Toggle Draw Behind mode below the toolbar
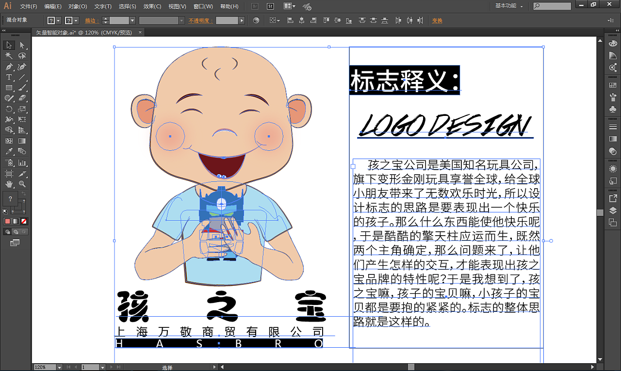Screen dimensions: 621x371 click(x=15, y=231)
